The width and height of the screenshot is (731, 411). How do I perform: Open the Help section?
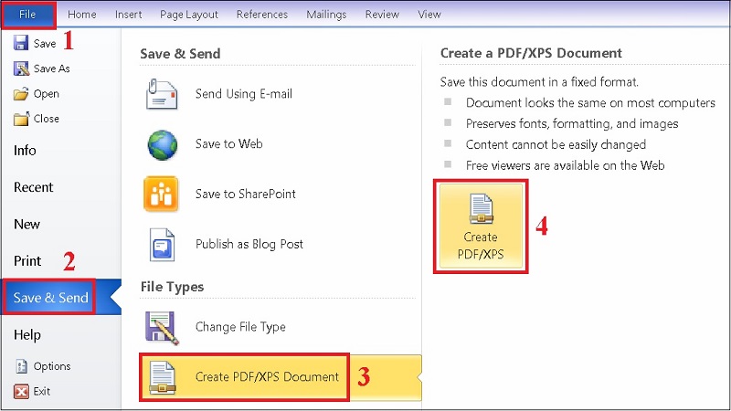[x=27, y=334]
